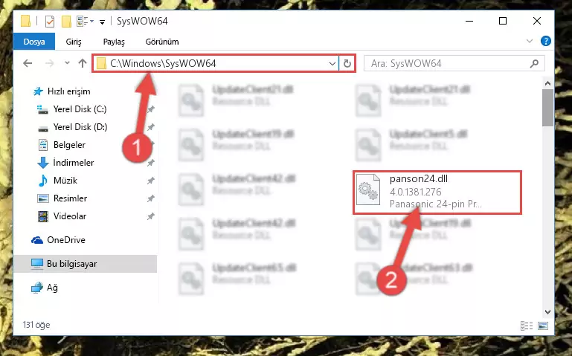Open the Dosya menu tab

(34, 42)
